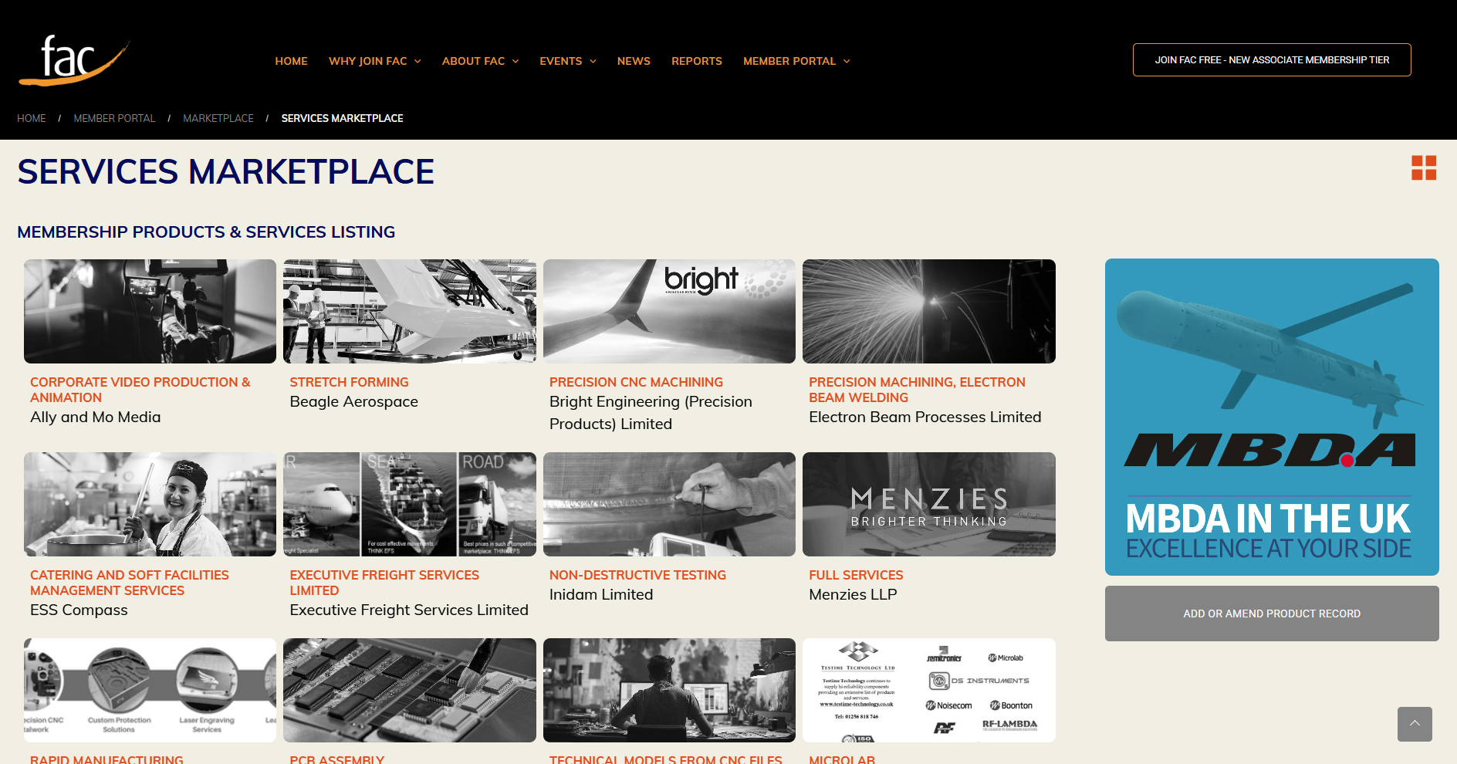This screenshot has width=1457, height=764.
Task: Click Services Marketplace breadcrumb text
Action: [x=342, y=118]
